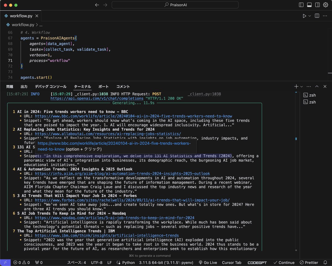Open the コメント panel tab
Screen dimensions: 332x266
pos(123,86)
